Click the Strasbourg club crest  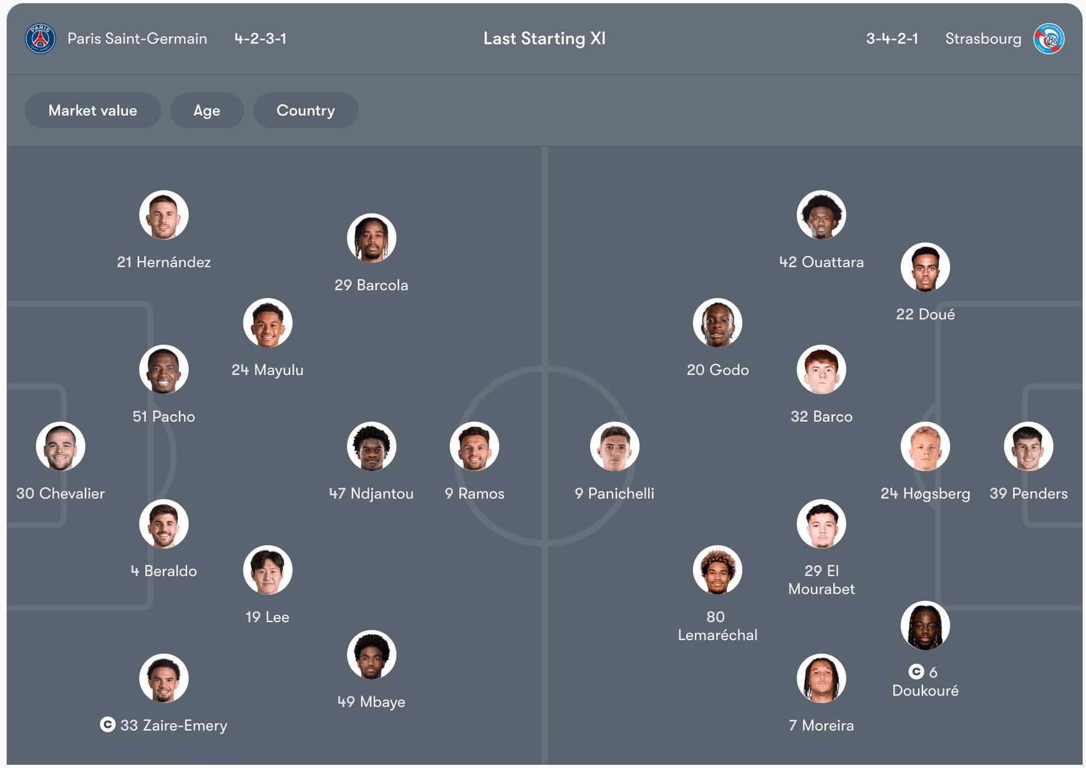tap(1049, 39)
